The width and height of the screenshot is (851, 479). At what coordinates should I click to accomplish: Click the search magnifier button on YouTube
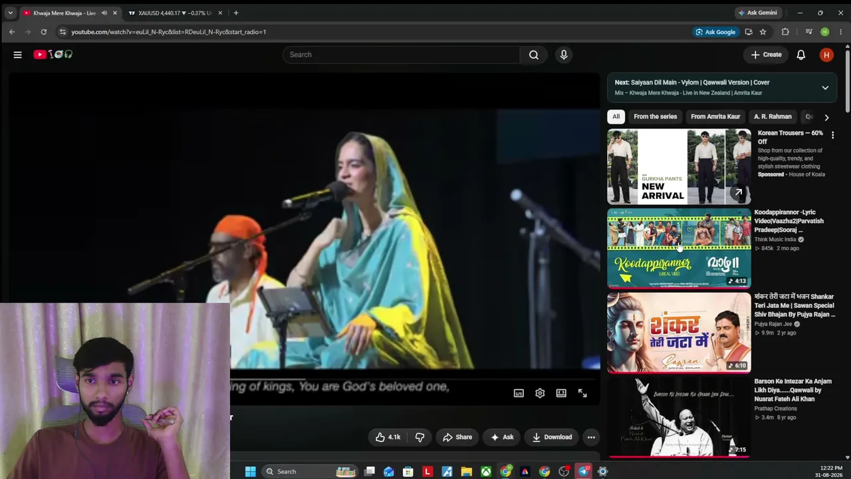tap(534, 55)
